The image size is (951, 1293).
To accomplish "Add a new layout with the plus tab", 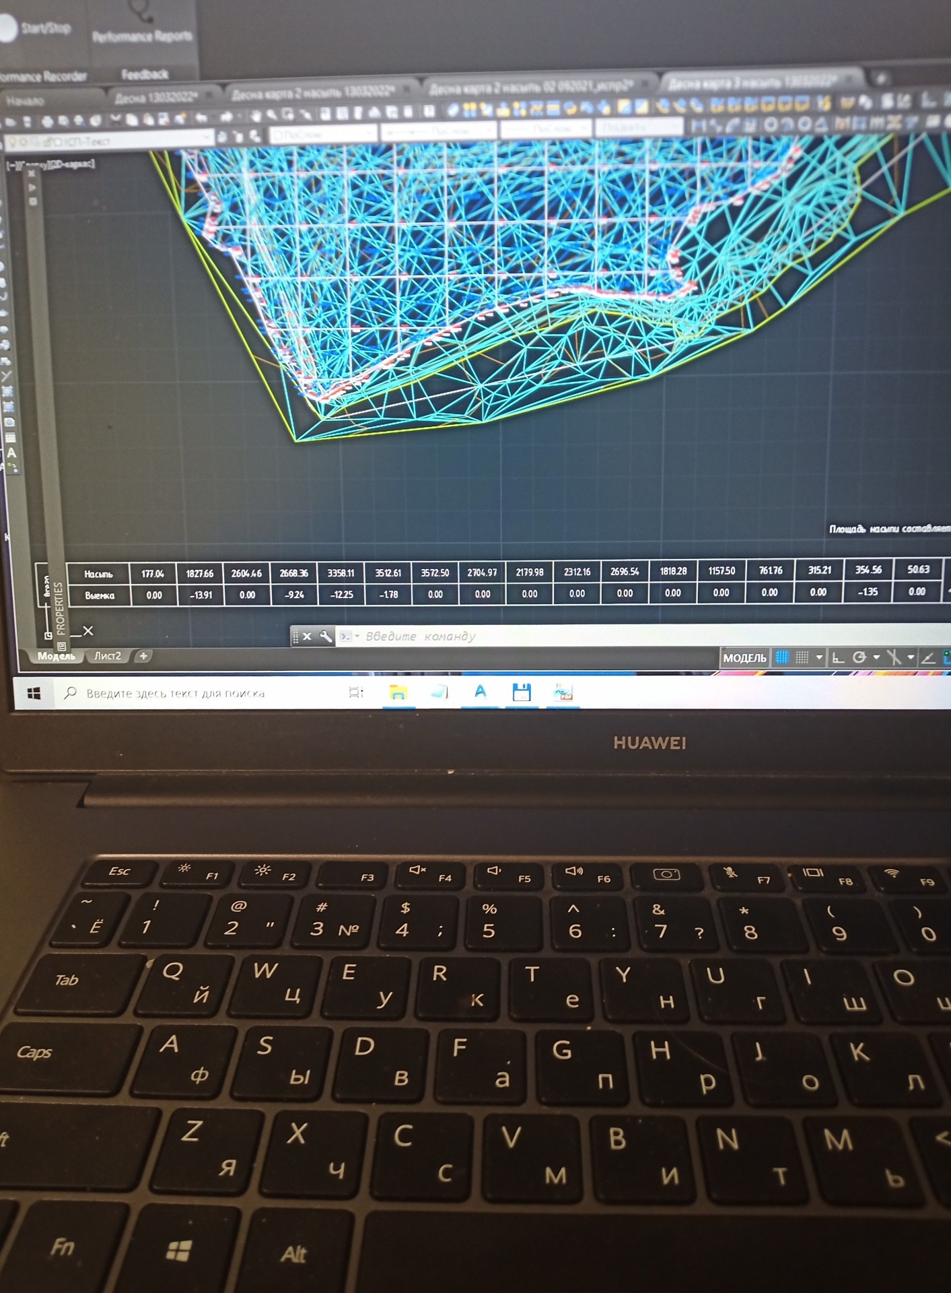I will (x=143, y=656).
